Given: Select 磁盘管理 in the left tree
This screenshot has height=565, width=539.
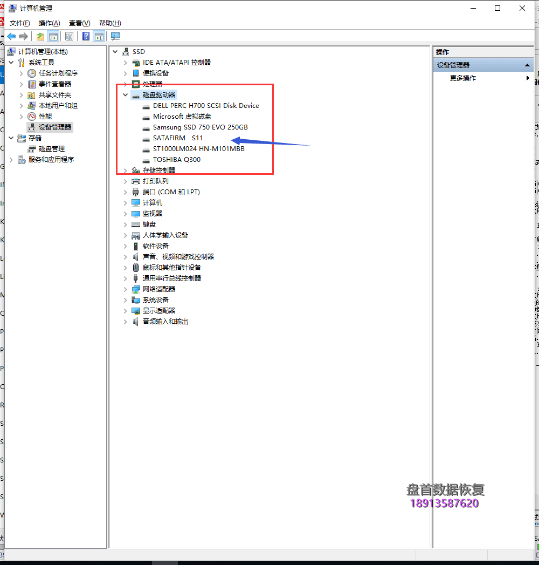Looking at the screenshot, I should [52, 149].
